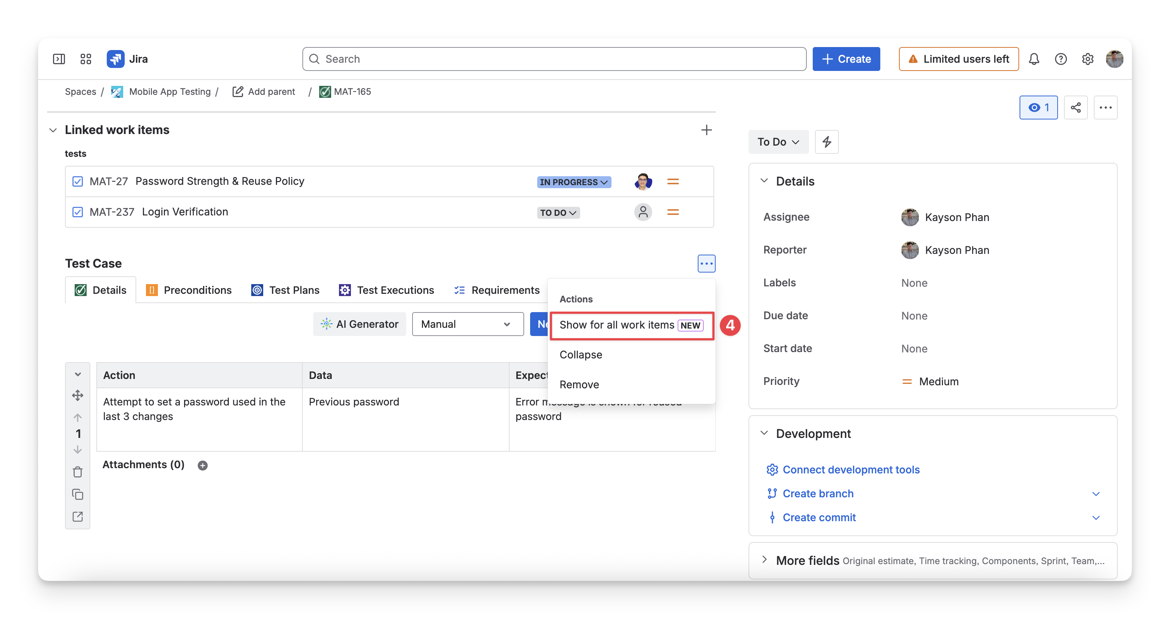Open Jira settings gear
The width and height of the screenshot is (1170, 619).
[x=1087, y=59]
